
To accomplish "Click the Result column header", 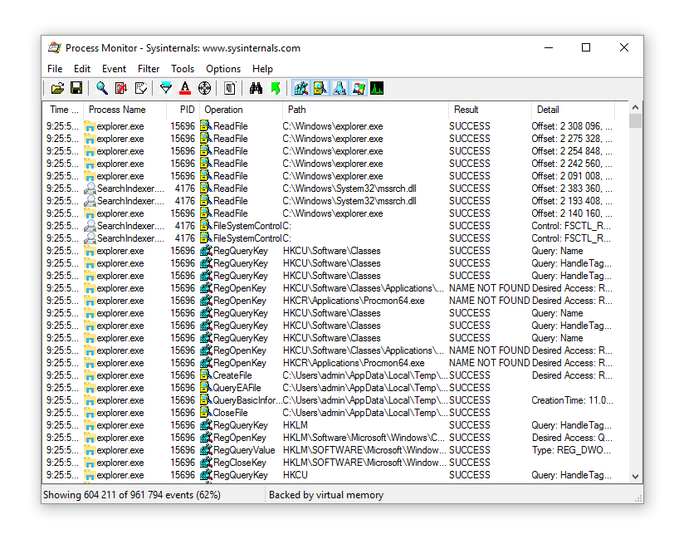I will 467,110.
